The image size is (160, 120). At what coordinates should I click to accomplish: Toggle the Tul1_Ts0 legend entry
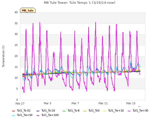click(x=91, y=110)
